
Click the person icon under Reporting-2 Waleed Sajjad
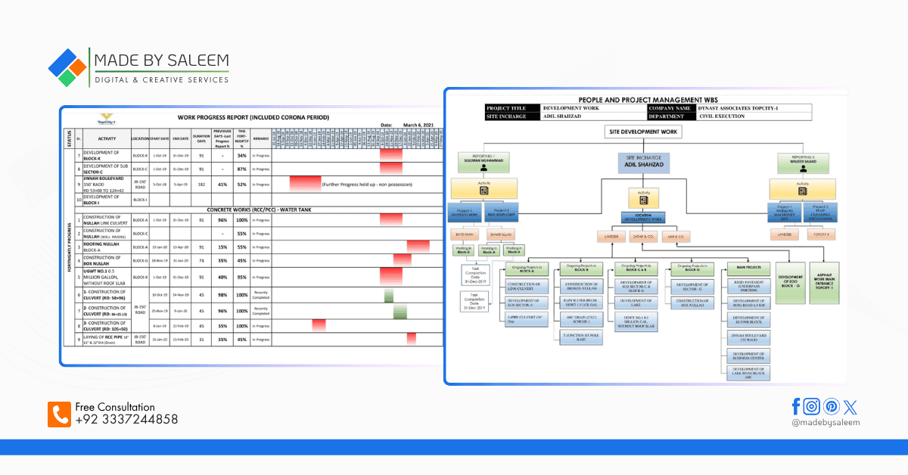click(x=804, y=167)
